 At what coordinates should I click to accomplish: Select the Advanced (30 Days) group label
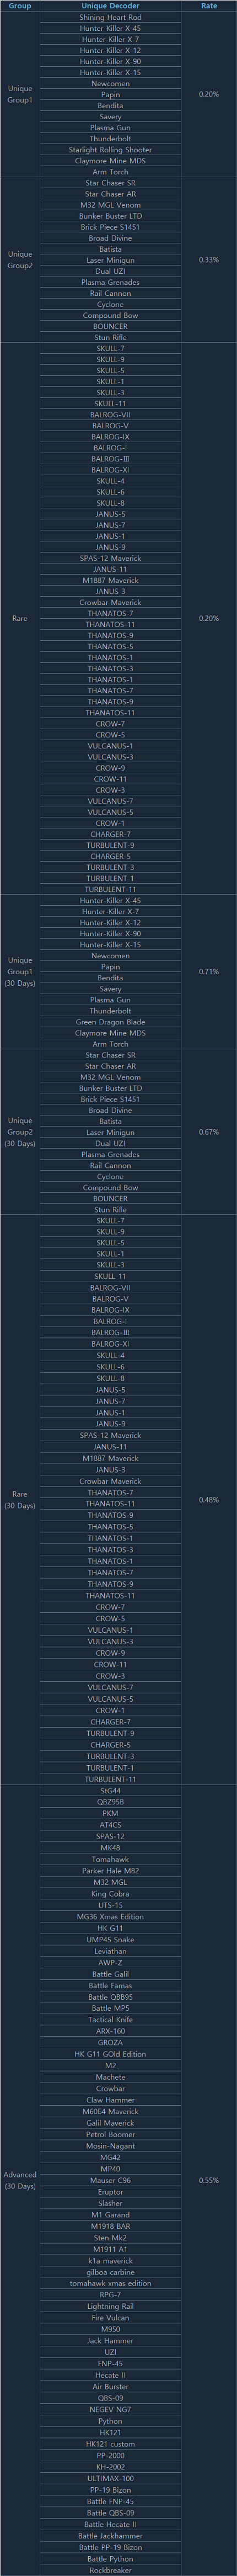coord(20,2180)
